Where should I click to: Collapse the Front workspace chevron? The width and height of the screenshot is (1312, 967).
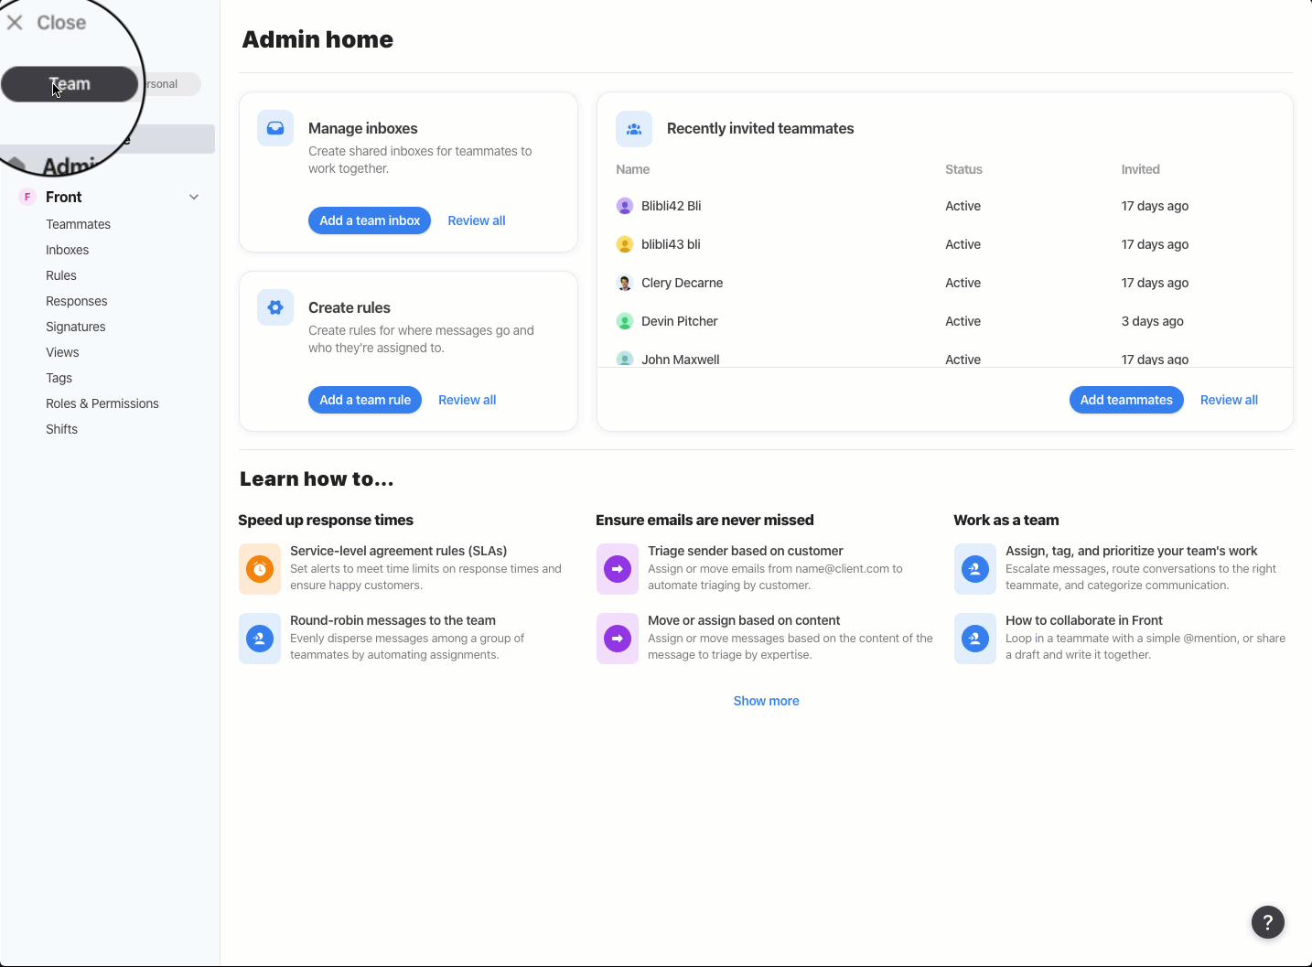coord(194,197)
